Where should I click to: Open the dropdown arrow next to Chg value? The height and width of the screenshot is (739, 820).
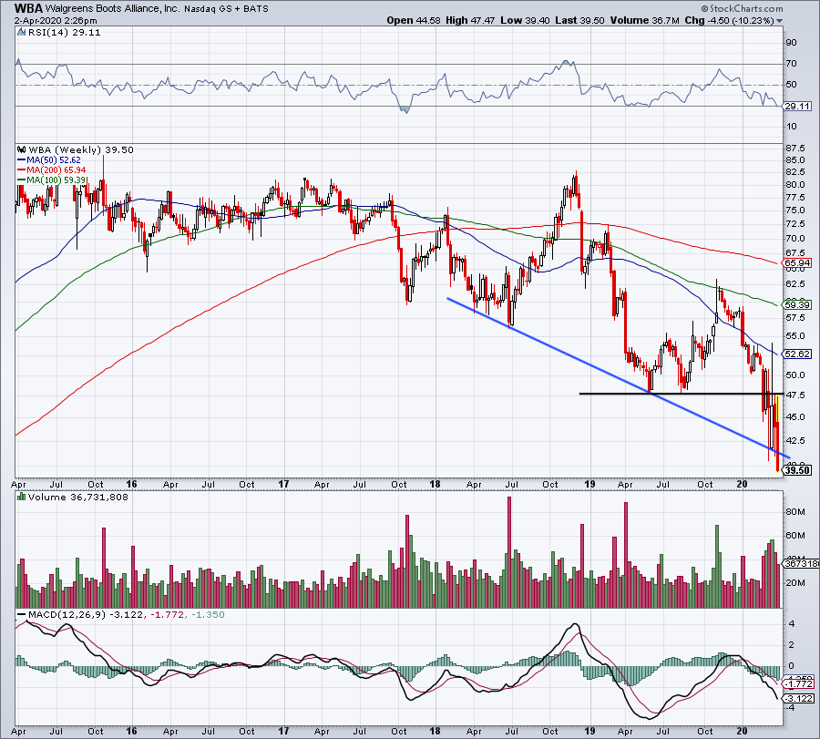click(780, 21)
